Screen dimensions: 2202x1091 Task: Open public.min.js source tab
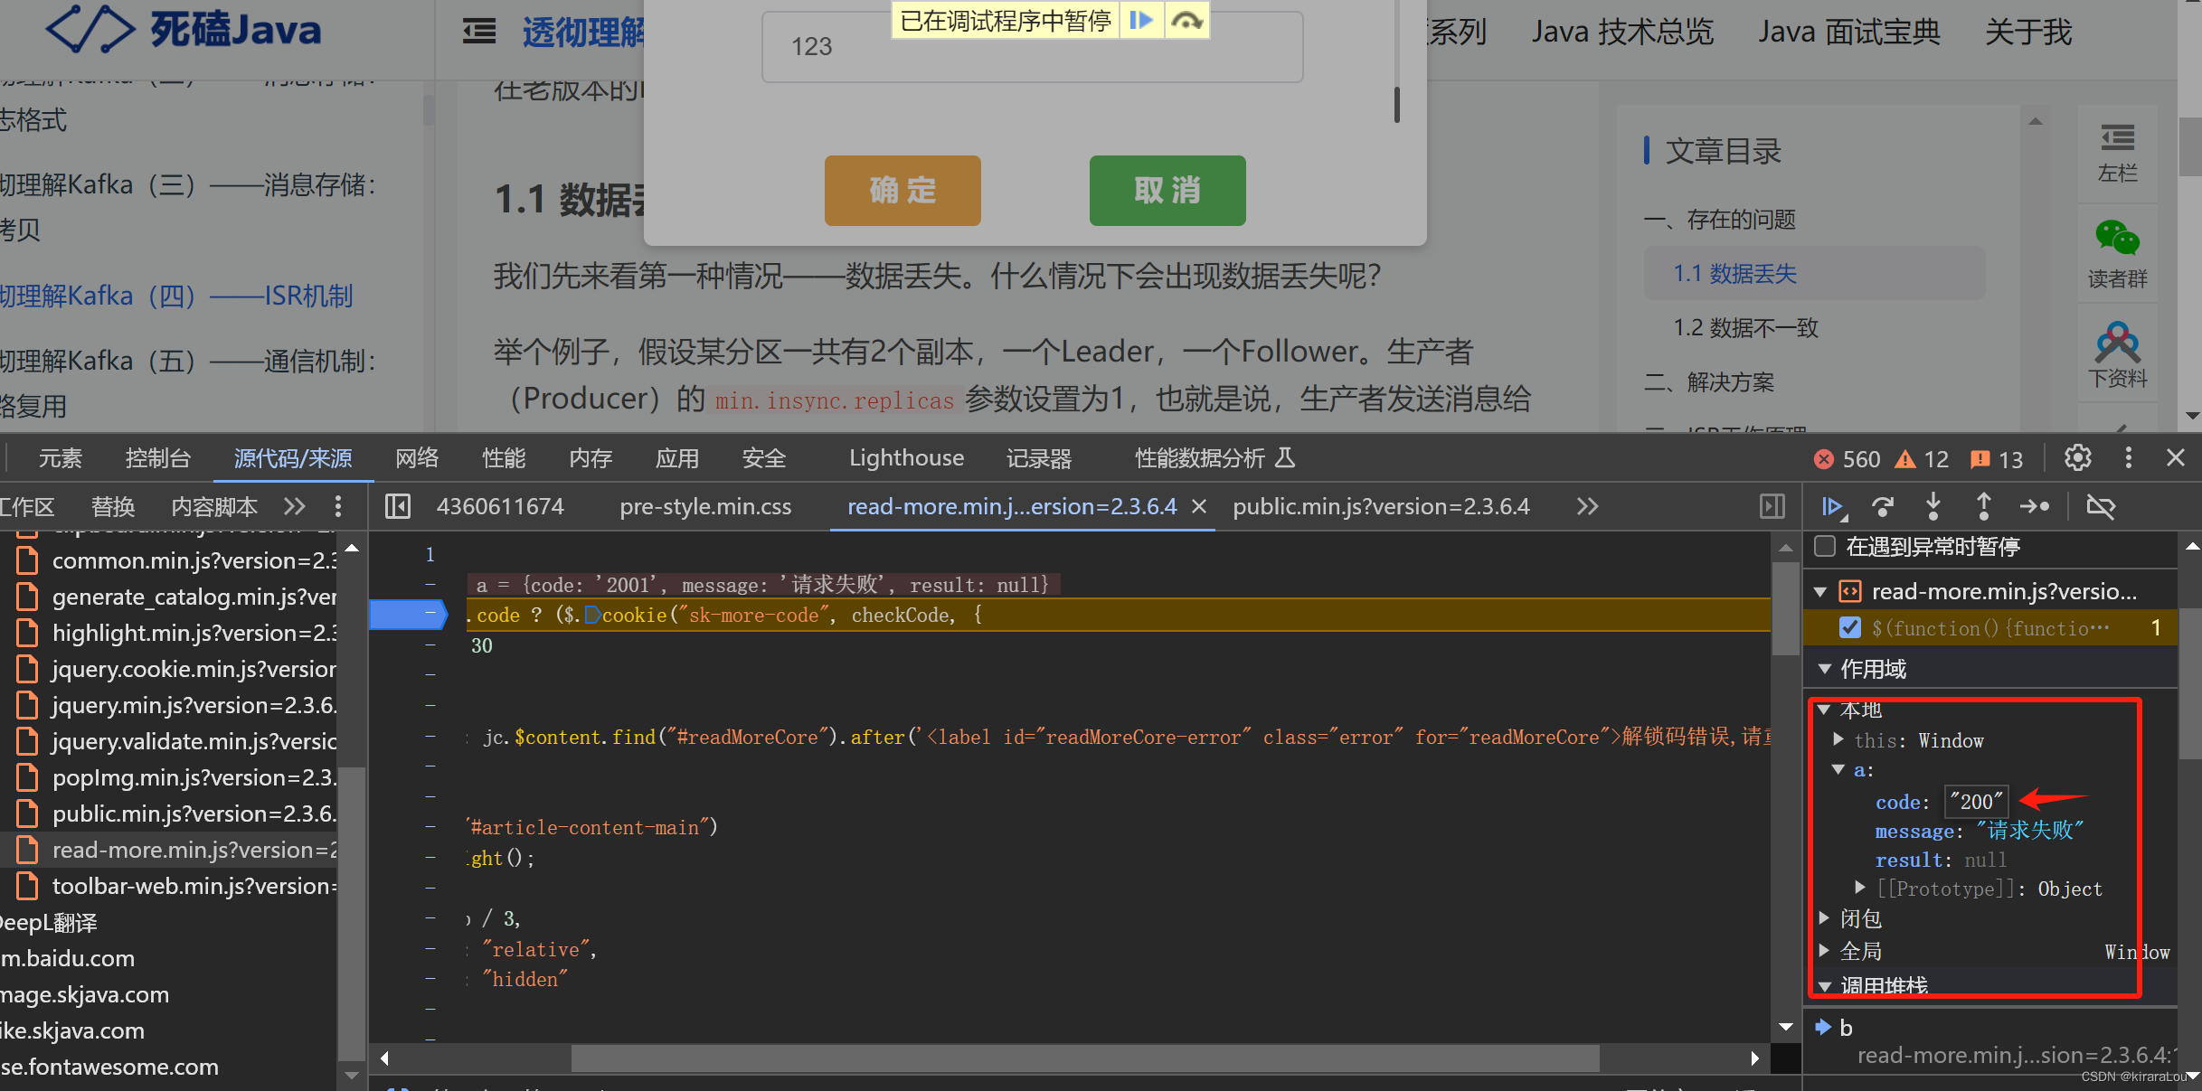[x=1381, y=506]
